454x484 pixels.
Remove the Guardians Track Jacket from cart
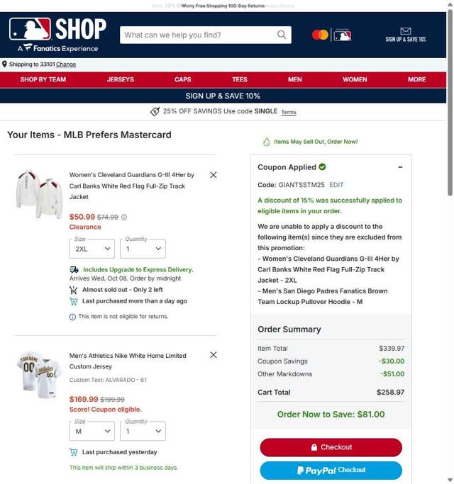tap(214, 175)
